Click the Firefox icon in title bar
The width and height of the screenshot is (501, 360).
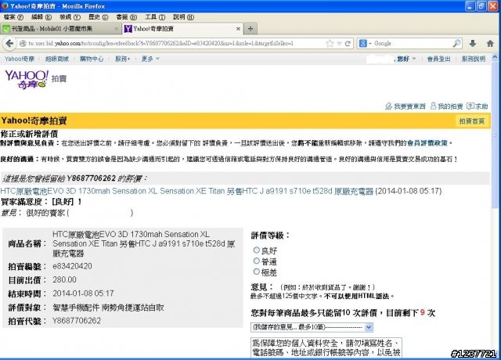pos(5,5)
